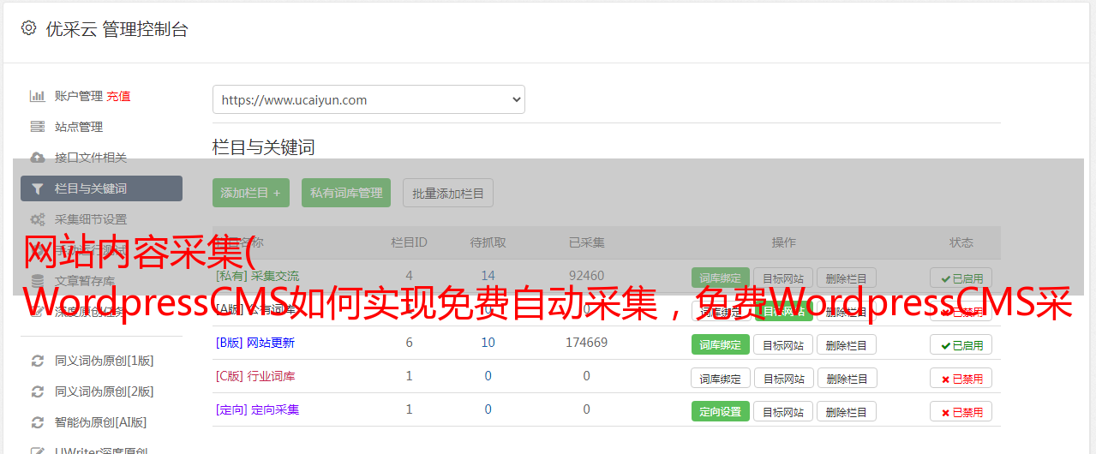This screenshot has width=1096, height=454.
Task: Click 目标网站 in the 网站更新 row
Action: tap(783, 344)
